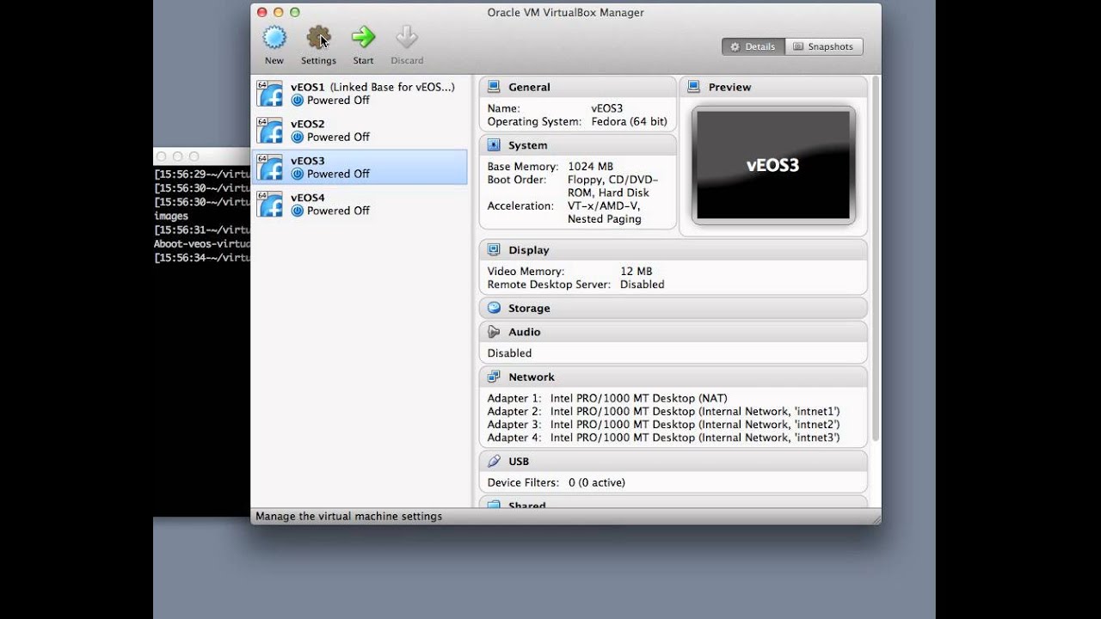Open the Network section header
The width and height of the screenshot is (1101, 619).
click(673, 377)
